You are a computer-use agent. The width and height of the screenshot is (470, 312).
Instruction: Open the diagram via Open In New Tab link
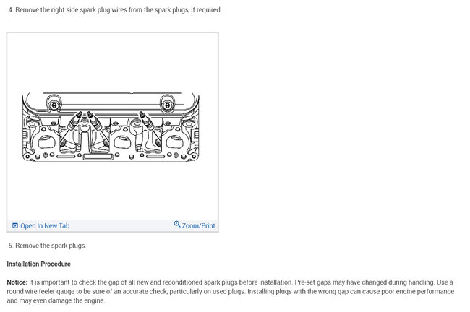45,226
